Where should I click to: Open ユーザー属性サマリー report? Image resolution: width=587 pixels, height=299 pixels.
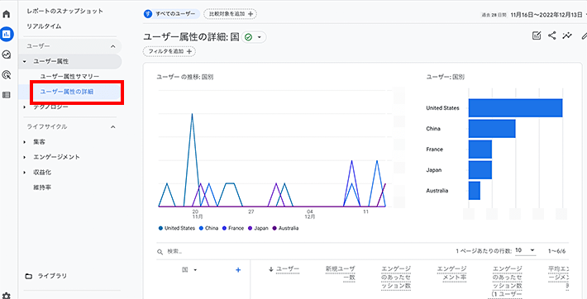pos(69,76)
